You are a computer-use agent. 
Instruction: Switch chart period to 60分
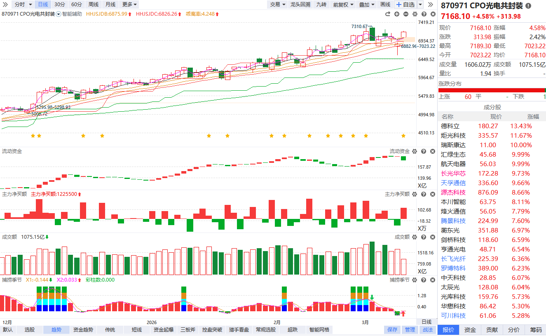pos(77,5)
